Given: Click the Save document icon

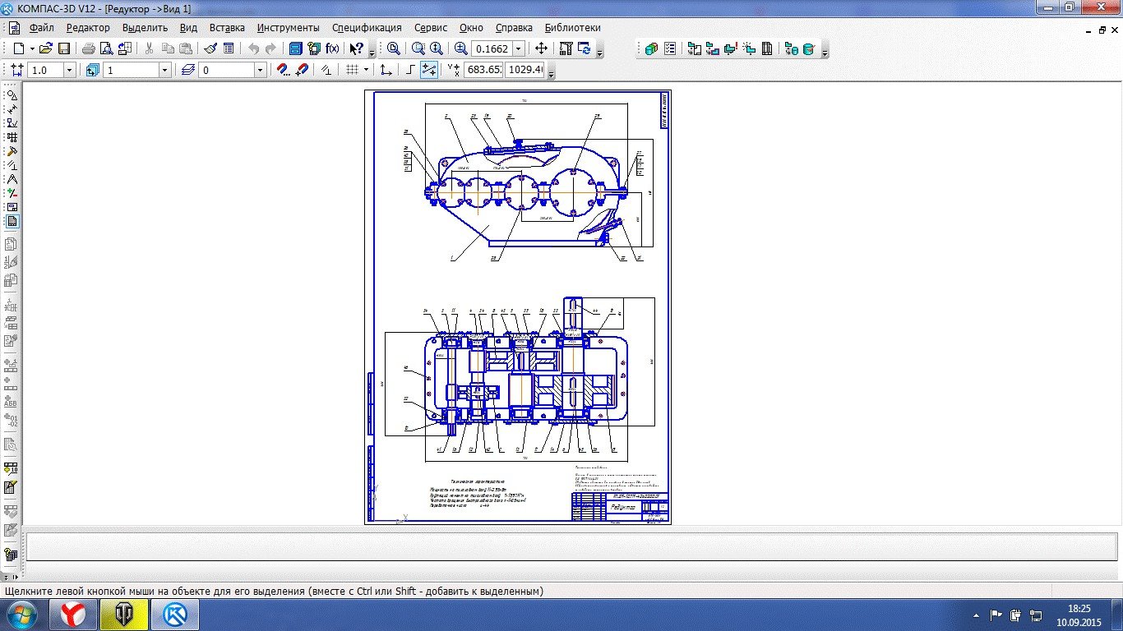Looking at the screenshot, I should 64,48.
